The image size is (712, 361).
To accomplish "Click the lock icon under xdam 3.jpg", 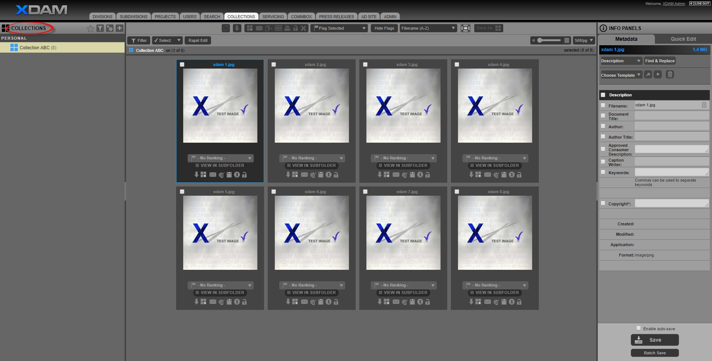I will click(428, 175).
